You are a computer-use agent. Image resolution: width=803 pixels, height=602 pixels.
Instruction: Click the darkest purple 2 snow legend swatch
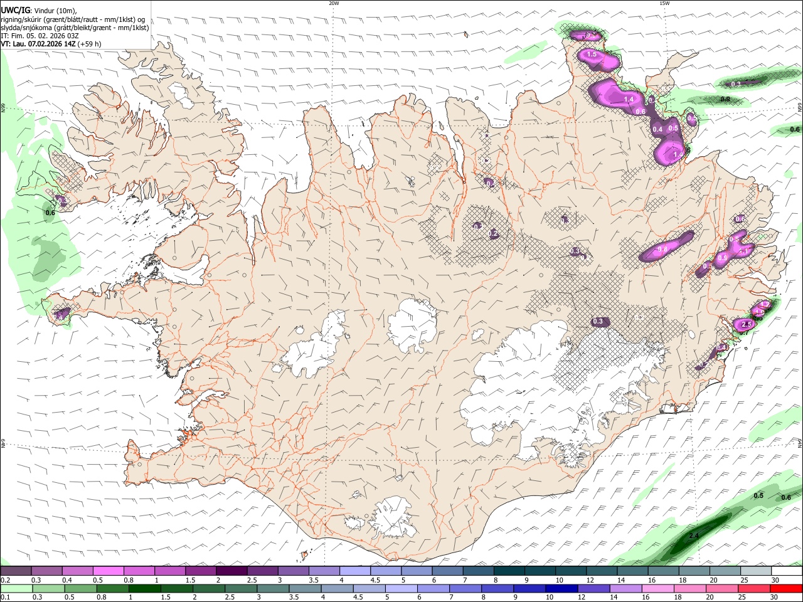[x=232, y=571]
